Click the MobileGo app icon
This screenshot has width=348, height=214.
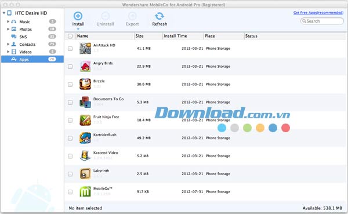[x=85, y=191]
